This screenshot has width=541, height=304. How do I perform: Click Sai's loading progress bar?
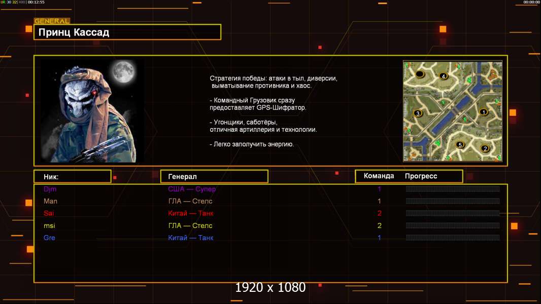(x=453, y=213)
